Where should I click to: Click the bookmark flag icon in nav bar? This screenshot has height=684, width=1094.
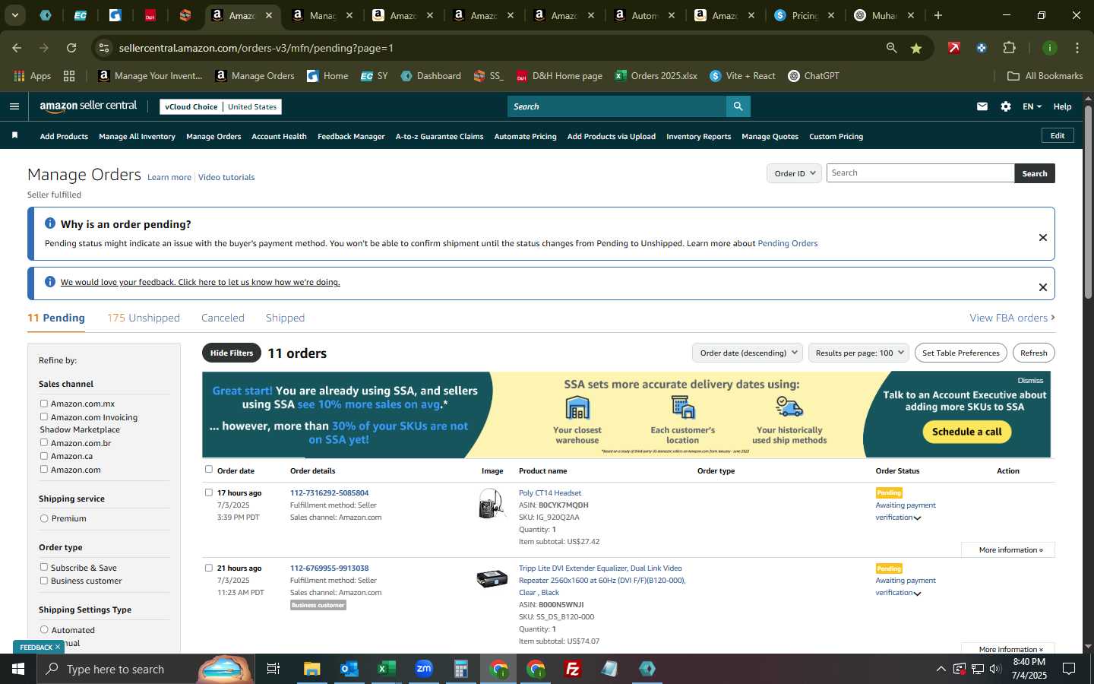(14, 135)
